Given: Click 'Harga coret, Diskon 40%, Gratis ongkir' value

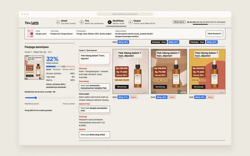Looking at the screenshot, I should 94,34.
